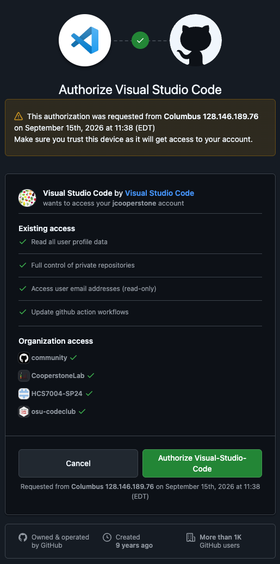Click the green check next to osu-codeclub
The image size is (280, 564).
(82, 412)
